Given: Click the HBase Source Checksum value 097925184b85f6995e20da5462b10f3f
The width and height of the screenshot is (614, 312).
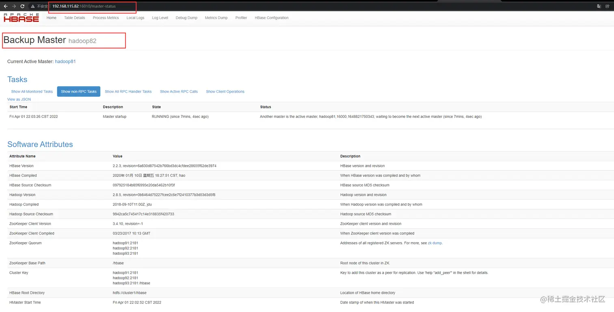Looking at the screenshot, I should [144, 185].
